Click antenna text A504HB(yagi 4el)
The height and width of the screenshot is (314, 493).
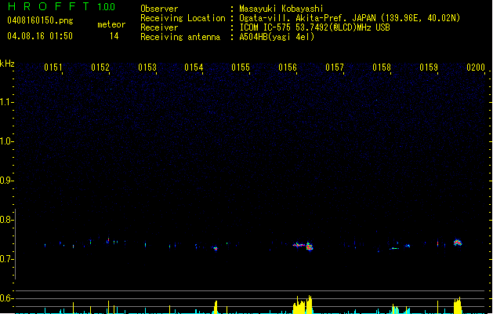pos(277,37)
